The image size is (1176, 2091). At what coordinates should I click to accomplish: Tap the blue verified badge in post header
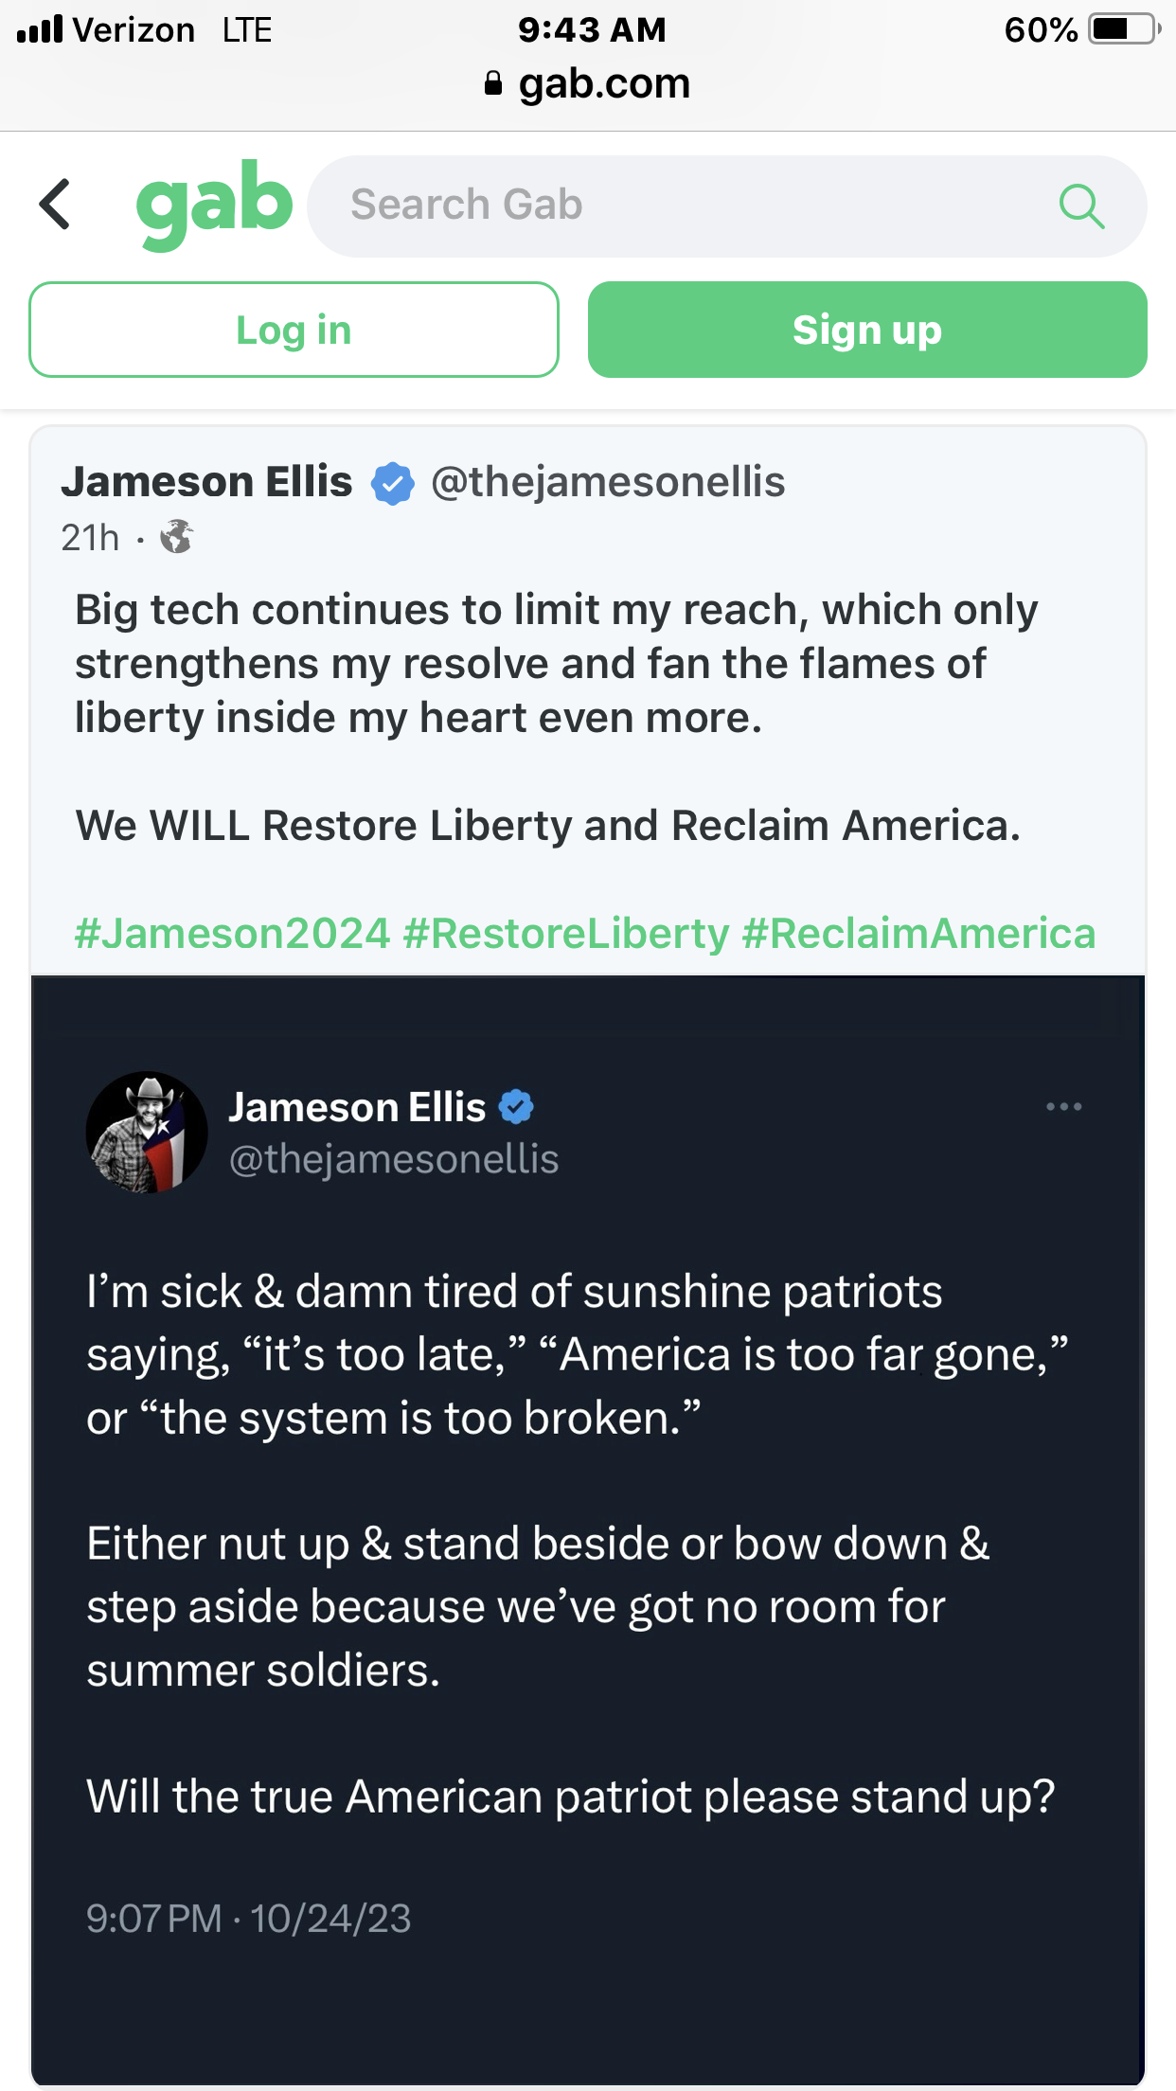tap(392, 484)
